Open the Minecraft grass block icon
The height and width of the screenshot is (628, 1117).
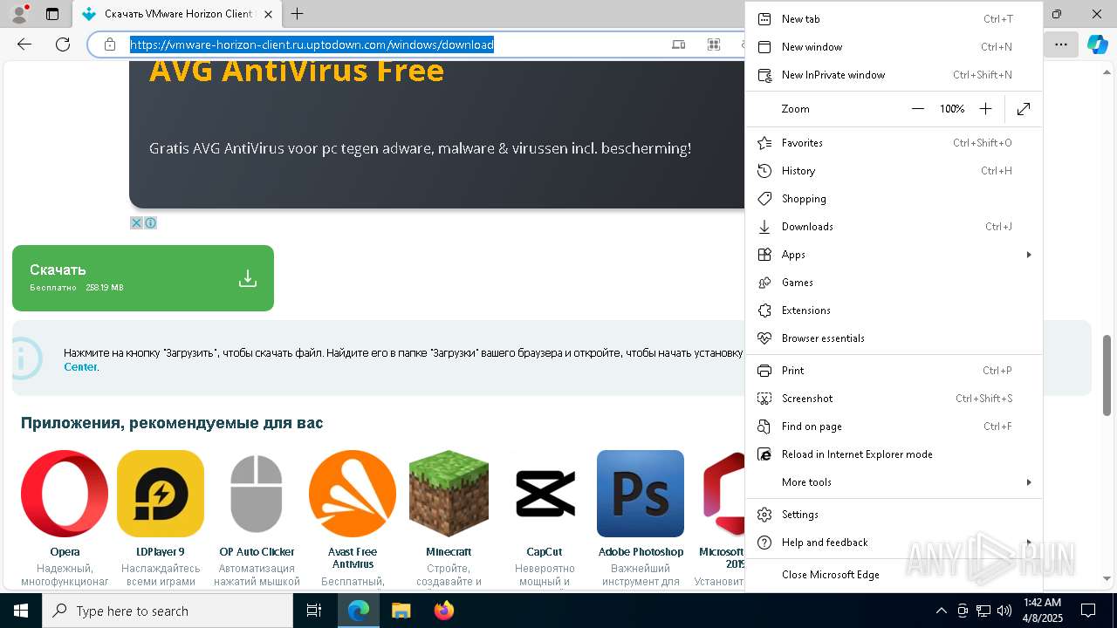[449, 494]
